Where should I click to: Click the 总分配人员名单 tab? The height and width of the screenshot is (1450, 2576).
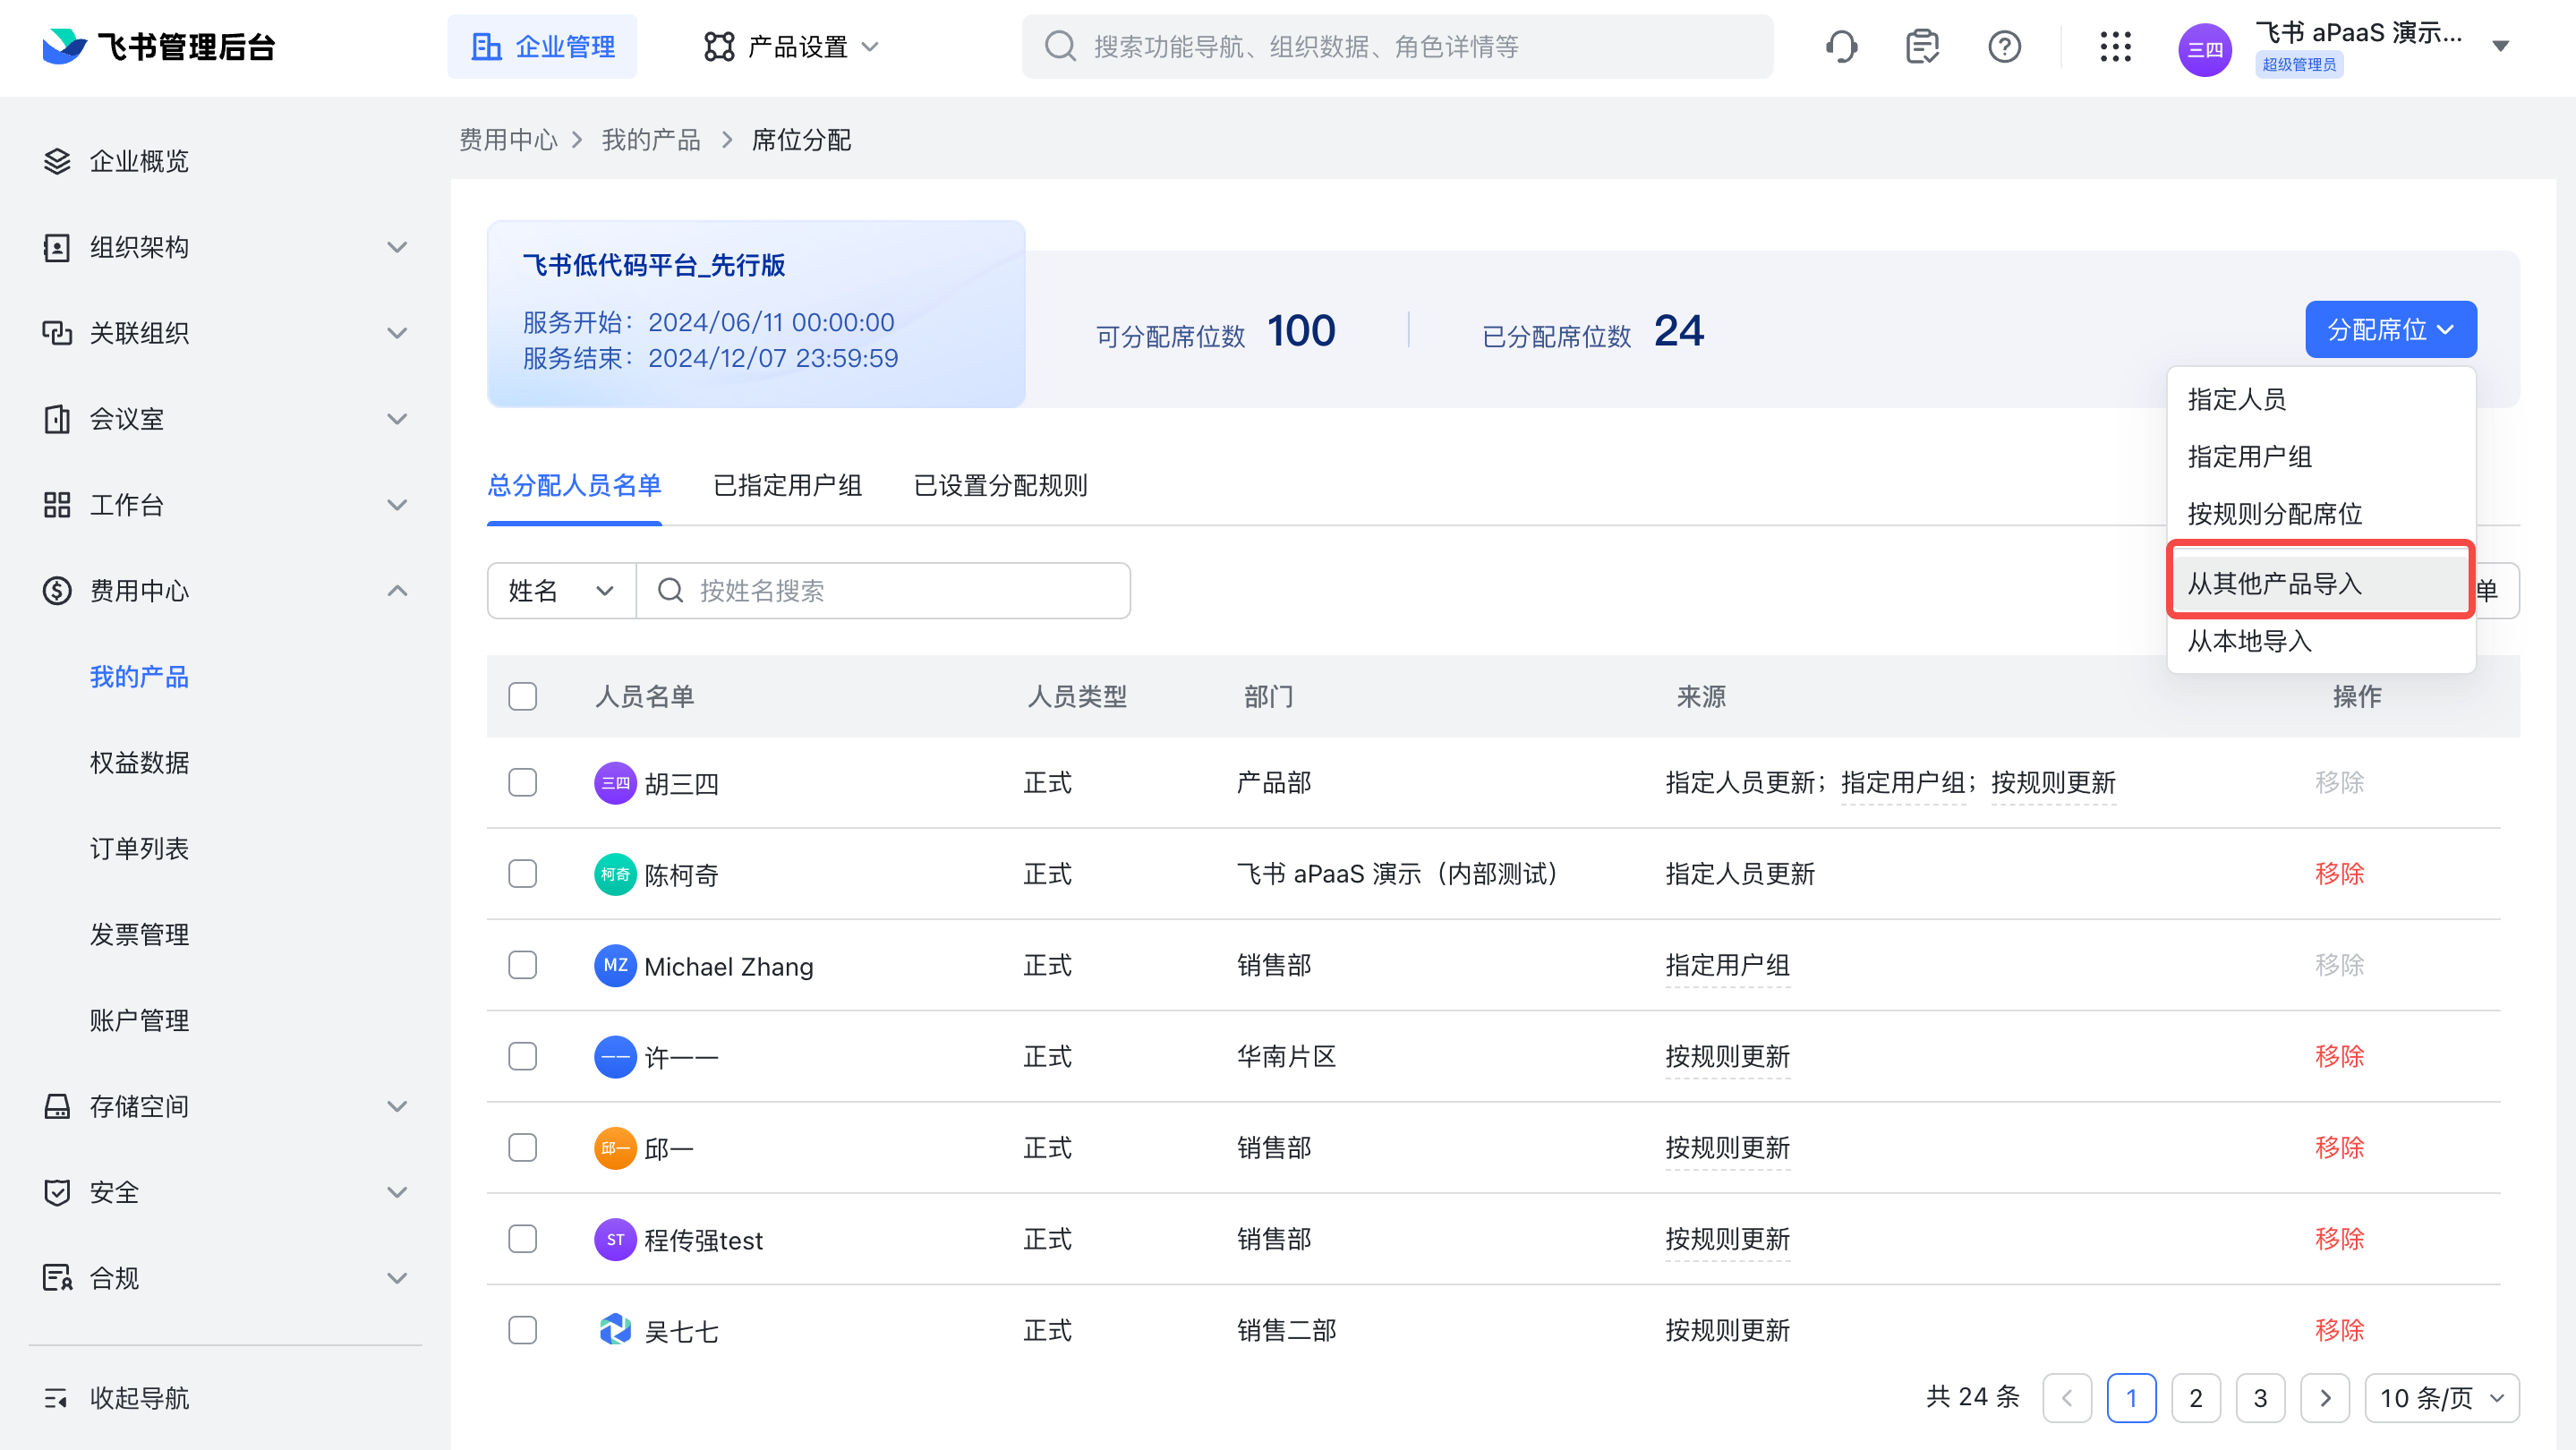(x=574, y=486)
